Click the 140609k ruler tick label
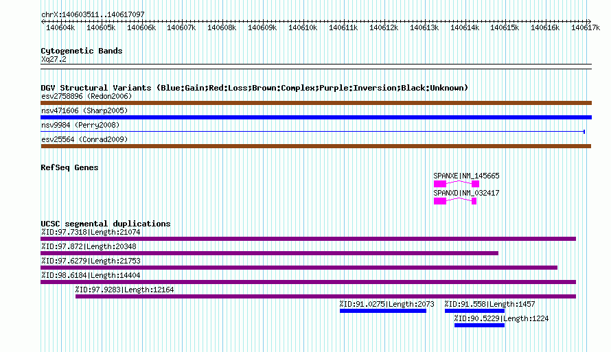611x352 pixels. point(262,27)
